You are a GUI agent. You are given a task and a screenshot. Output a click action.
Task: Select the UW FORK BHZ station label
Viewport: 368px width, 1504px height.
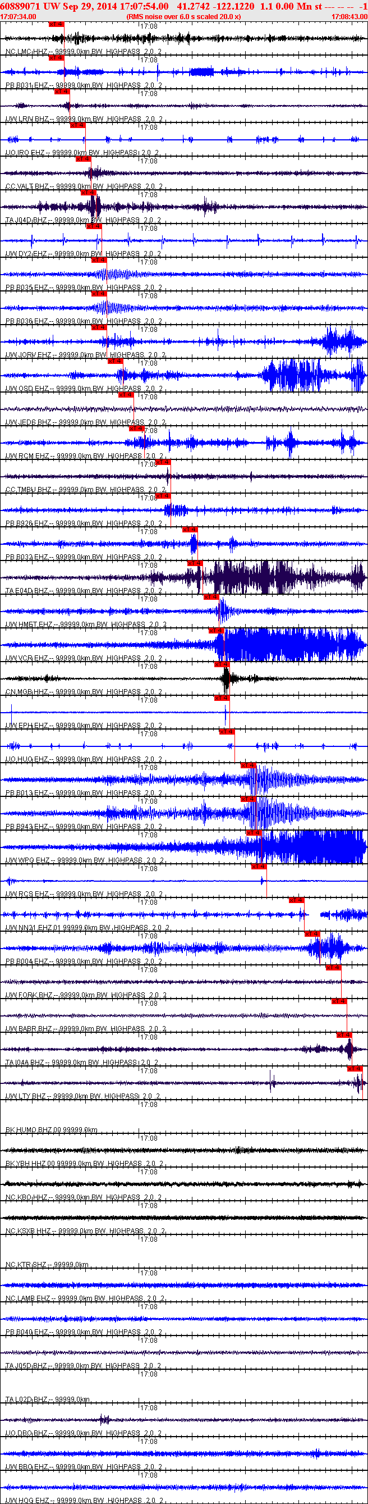[86, 996]
